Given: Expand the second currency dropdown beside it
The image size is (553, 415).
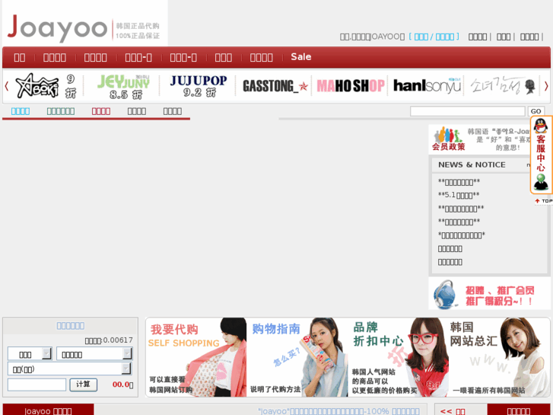Looking at the screenshot, I should click(x=94, y=354).
